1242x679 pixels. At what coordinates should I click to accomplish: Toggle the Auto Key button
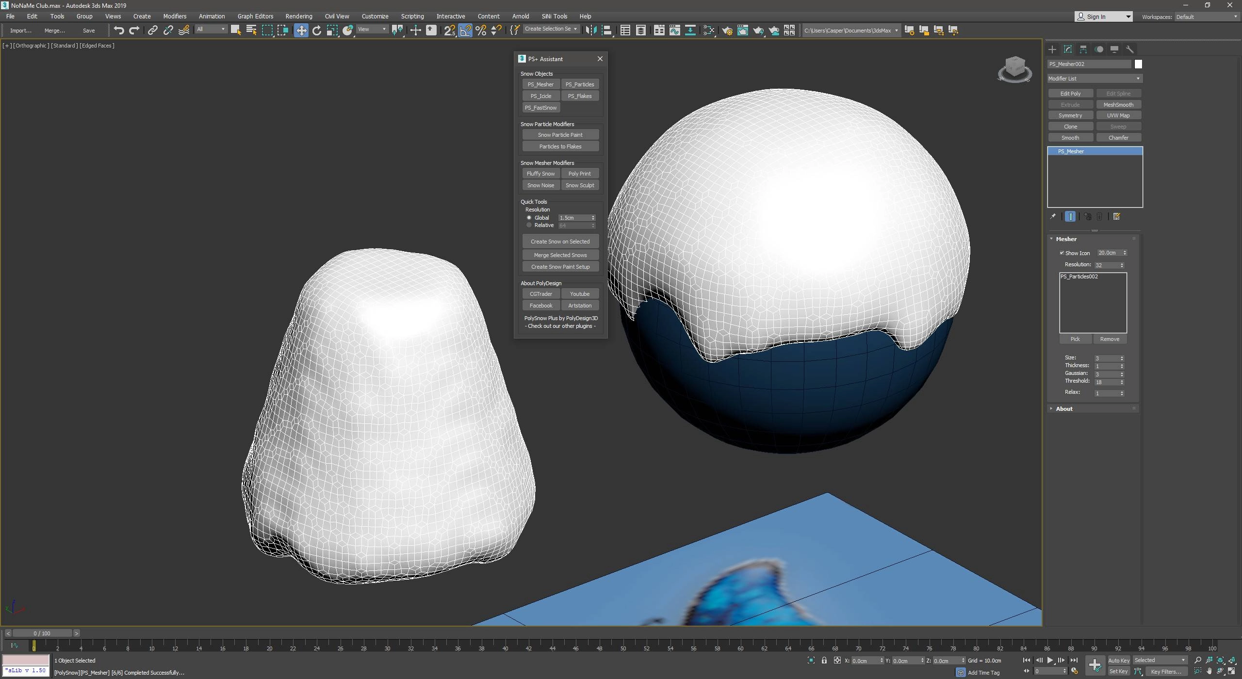[x=1119, y=660]
